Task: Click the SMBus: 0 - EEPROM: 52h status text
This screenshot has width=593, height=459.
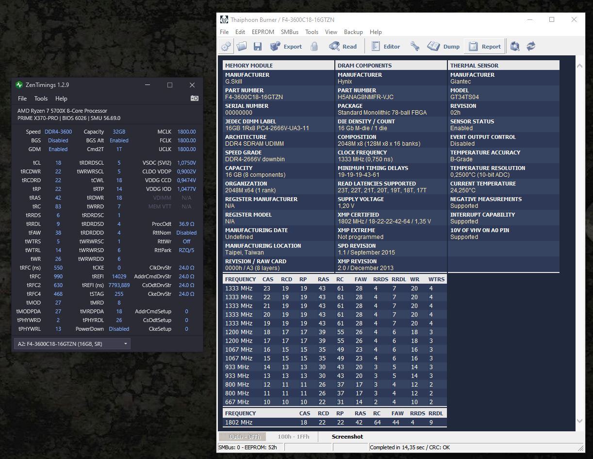Action: point(247,447)
